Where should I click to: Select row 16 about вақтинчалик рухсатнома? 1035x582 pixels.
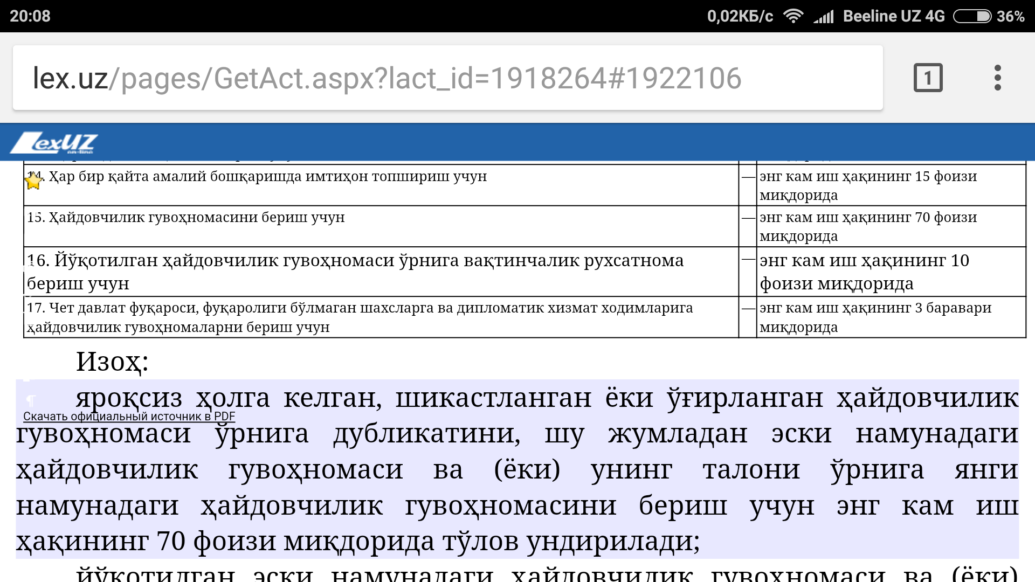click(355, 271)
